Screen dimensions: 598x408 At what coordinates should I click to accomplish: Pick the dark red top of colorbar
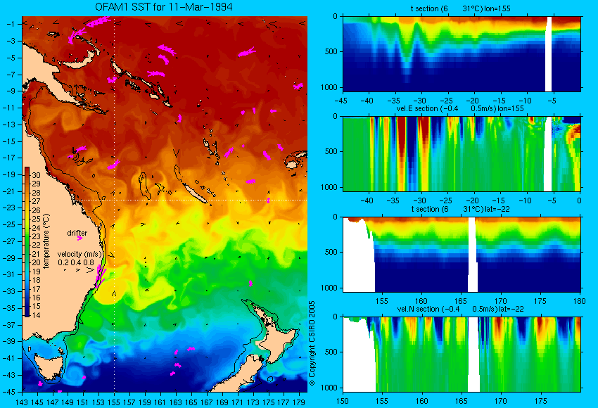(27, 172)
